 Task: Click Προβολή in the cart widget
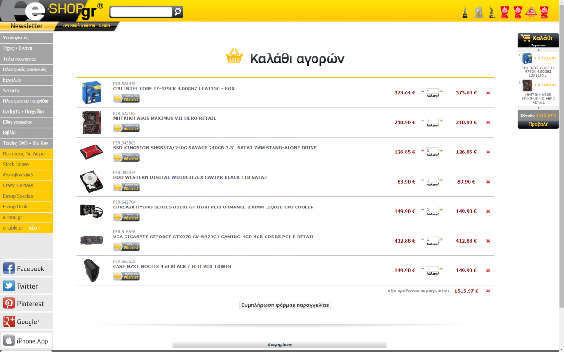(x=539, y=124)
